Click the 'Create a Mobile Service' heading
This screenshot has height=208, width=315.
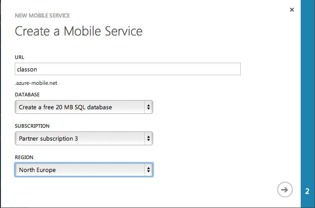pyautogui.click(x=78, y=31)
